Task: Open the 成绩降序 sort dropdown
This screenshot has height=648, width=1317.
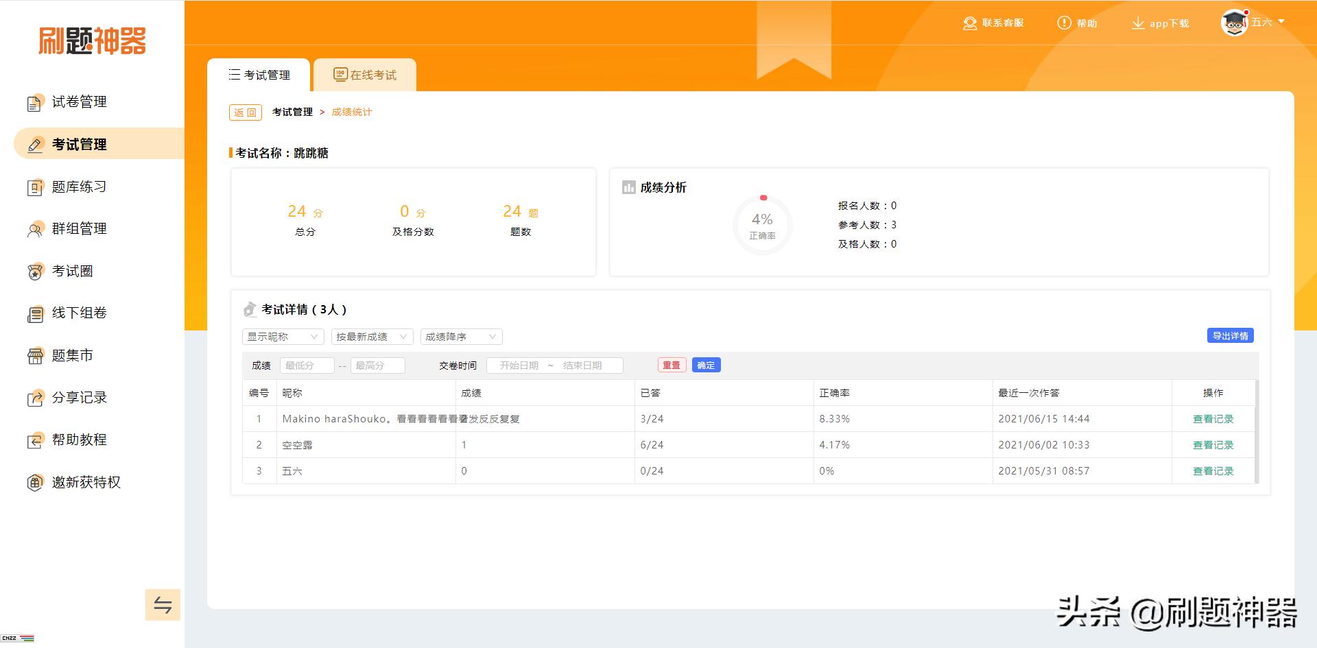Action: (x=461, y=337)
